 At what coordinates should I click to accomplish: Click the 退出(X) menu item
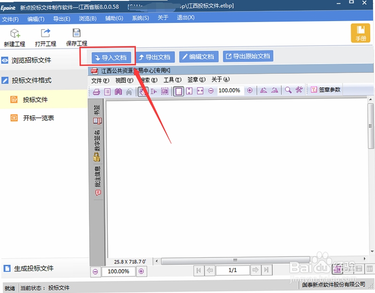(186, 17)
